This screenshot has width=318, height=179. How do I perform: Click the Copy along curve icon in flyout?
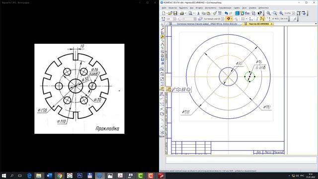click(x=174, y=89)
